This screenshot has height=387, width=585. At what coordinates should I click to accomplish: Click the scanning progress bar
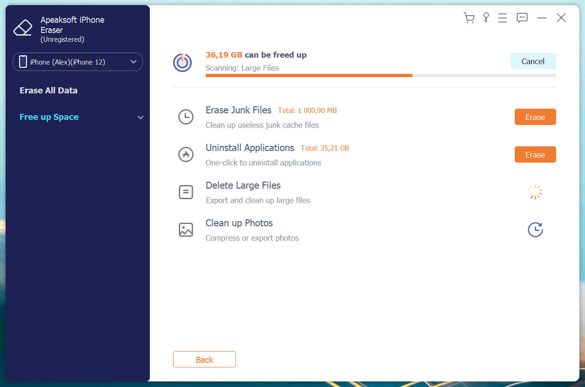tap(381, 75)
